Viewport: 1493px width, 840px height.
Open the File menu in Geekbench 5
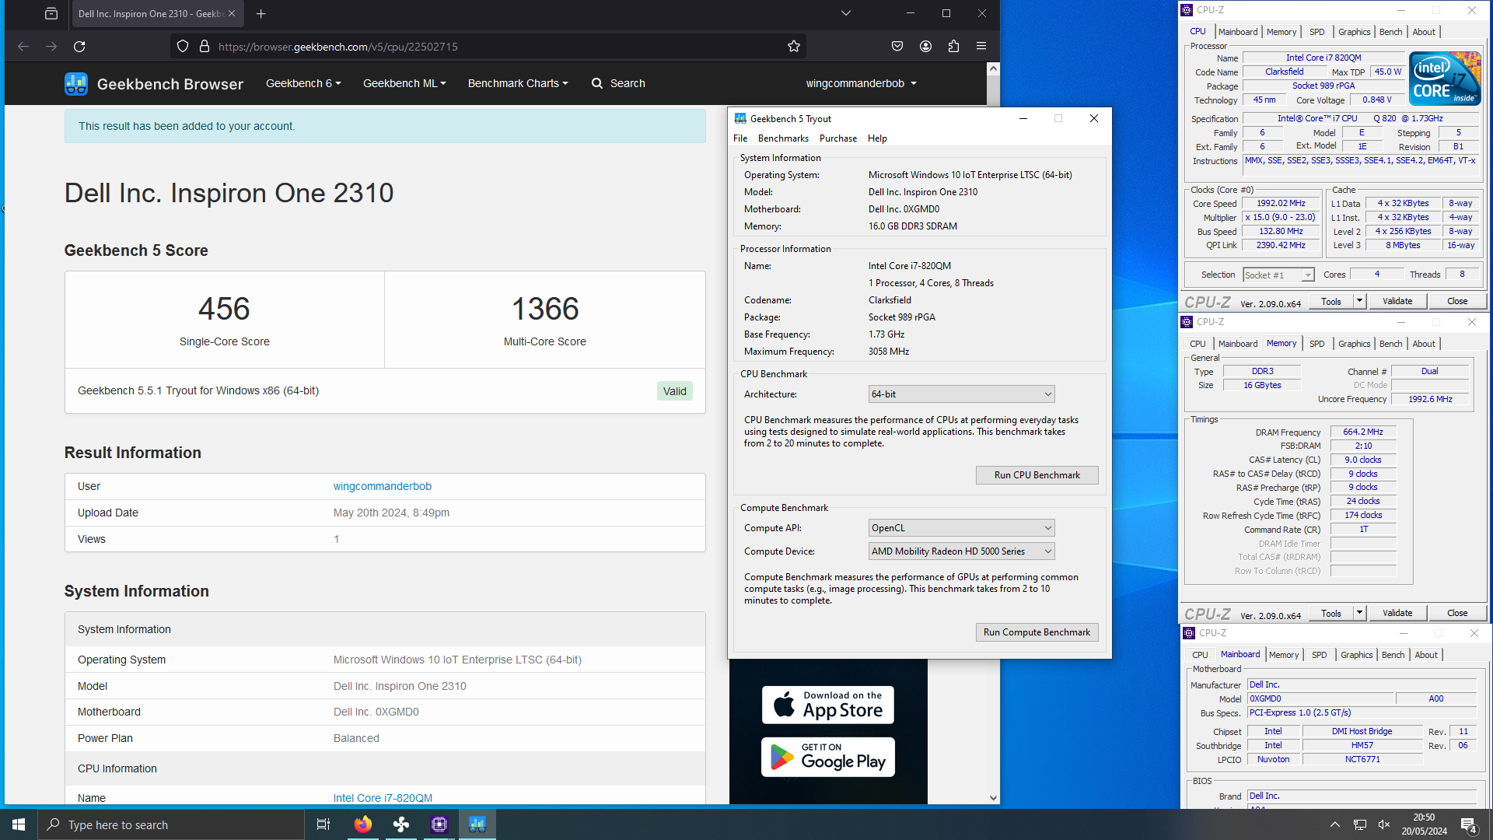(740, 138)
